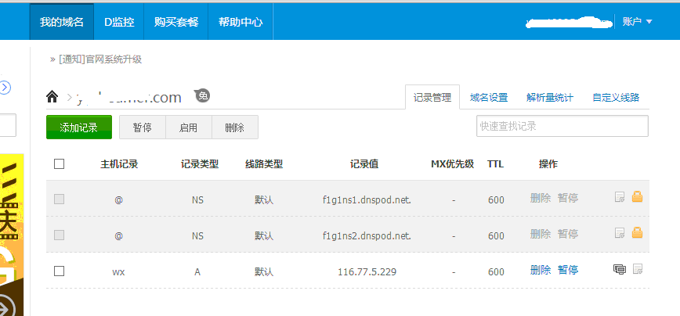This screenshot has width=680, height=316.
Task: Open 帮助中心 in top navigation
Action: pos(241,22)
